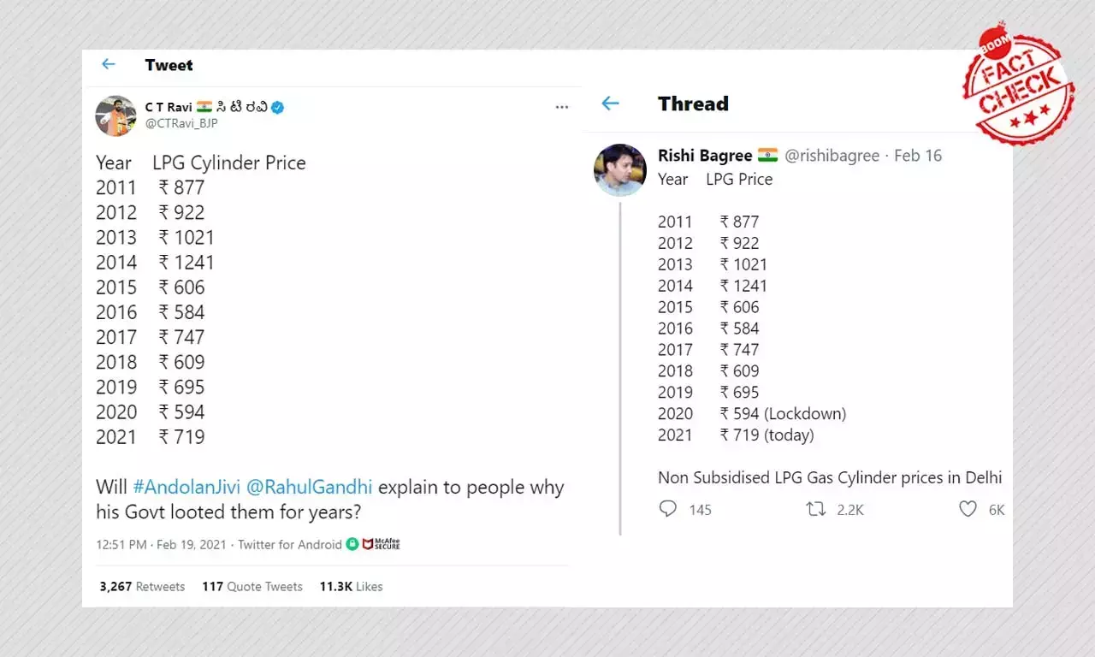Click the @rishibagree handle
The width and height of the screenshot is (1095, 657).
click(832, 156)
